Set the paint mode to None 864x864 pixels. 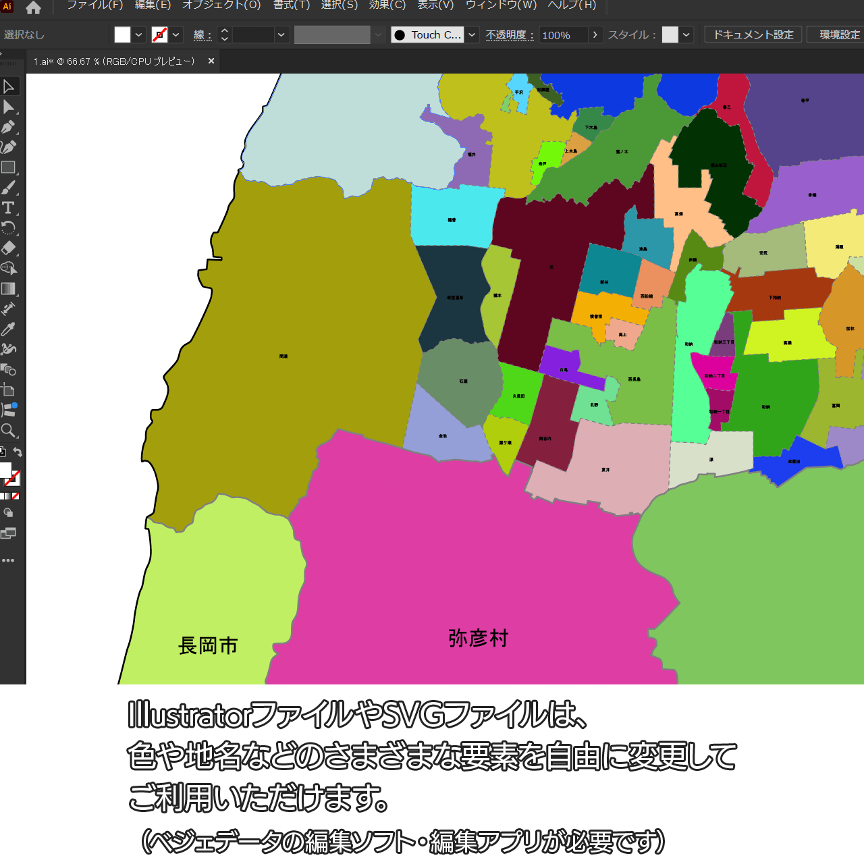pos(16,496)
